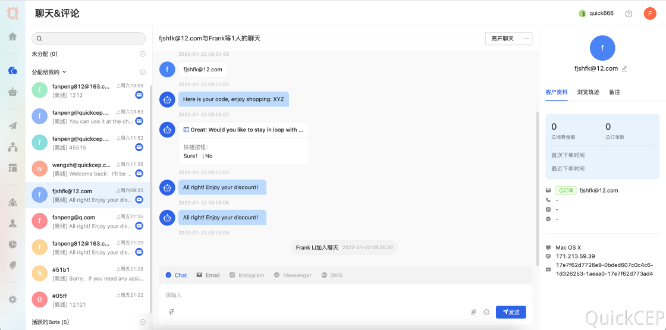The height and width of the screenshot is (330, 666).
Task: Click the lightning quick reply icon
Action: (172, 312)
